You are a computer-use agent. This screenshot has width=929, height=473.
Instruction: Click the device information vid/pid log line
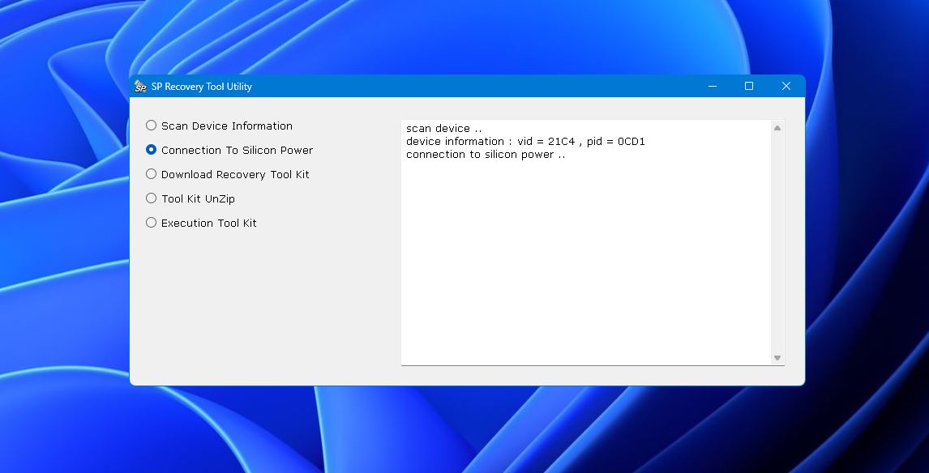point(525,142)
